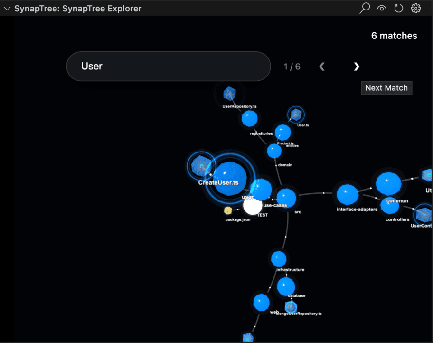433x343 pixels.
Task: Open the UserRepository.ts node
Action: coord(230,94)
